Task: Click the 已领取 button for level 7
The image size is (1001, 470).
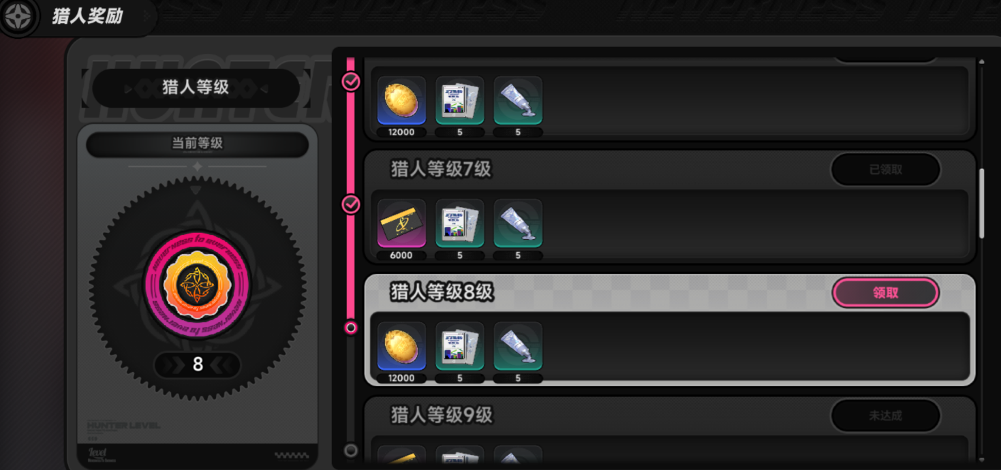Action: (x=886, y=170)
